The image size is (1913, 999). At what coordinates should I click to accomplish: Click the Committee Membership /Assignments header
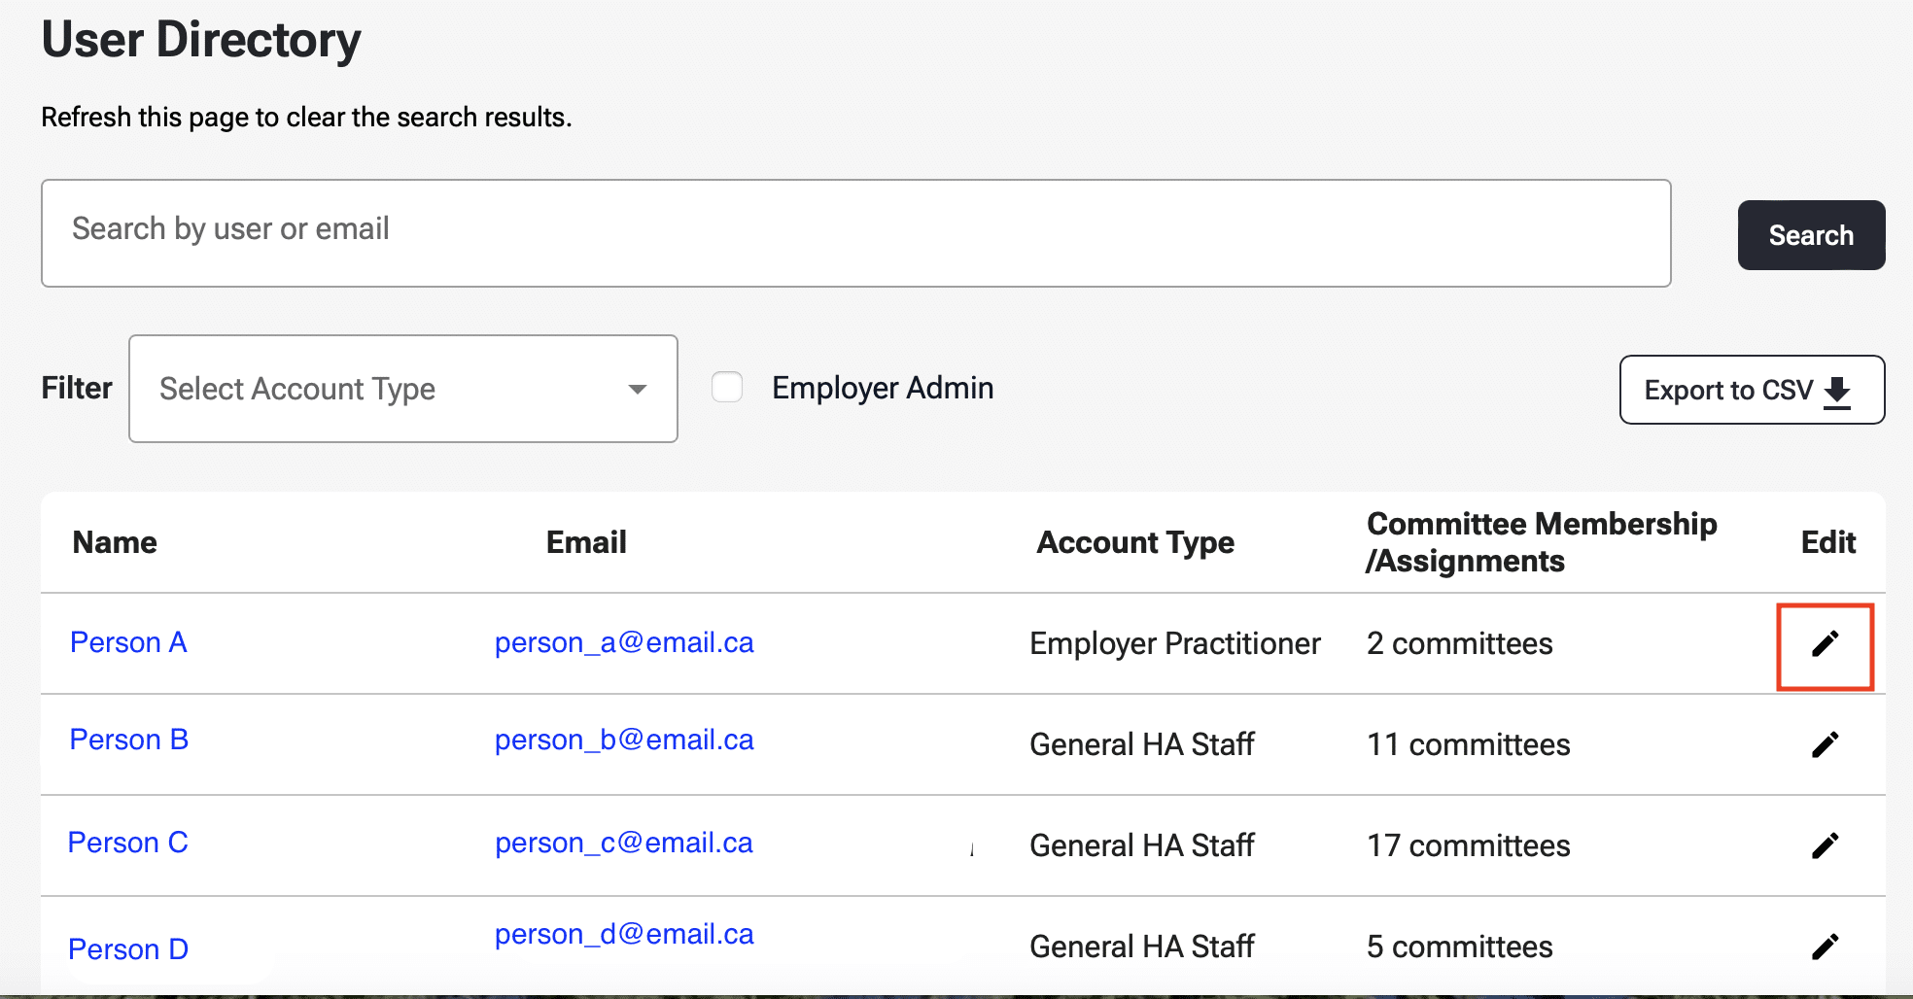pos(1542,542)
